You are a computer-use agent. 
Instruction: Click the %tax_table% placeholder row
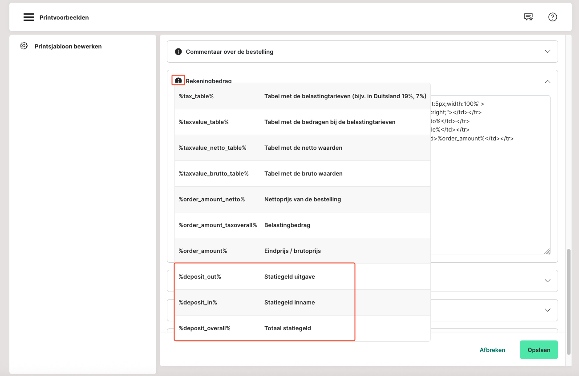coord(302,96)
